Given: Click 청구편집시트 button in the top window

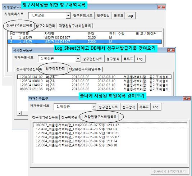Looking at the screenshot, I should point(83,15).
